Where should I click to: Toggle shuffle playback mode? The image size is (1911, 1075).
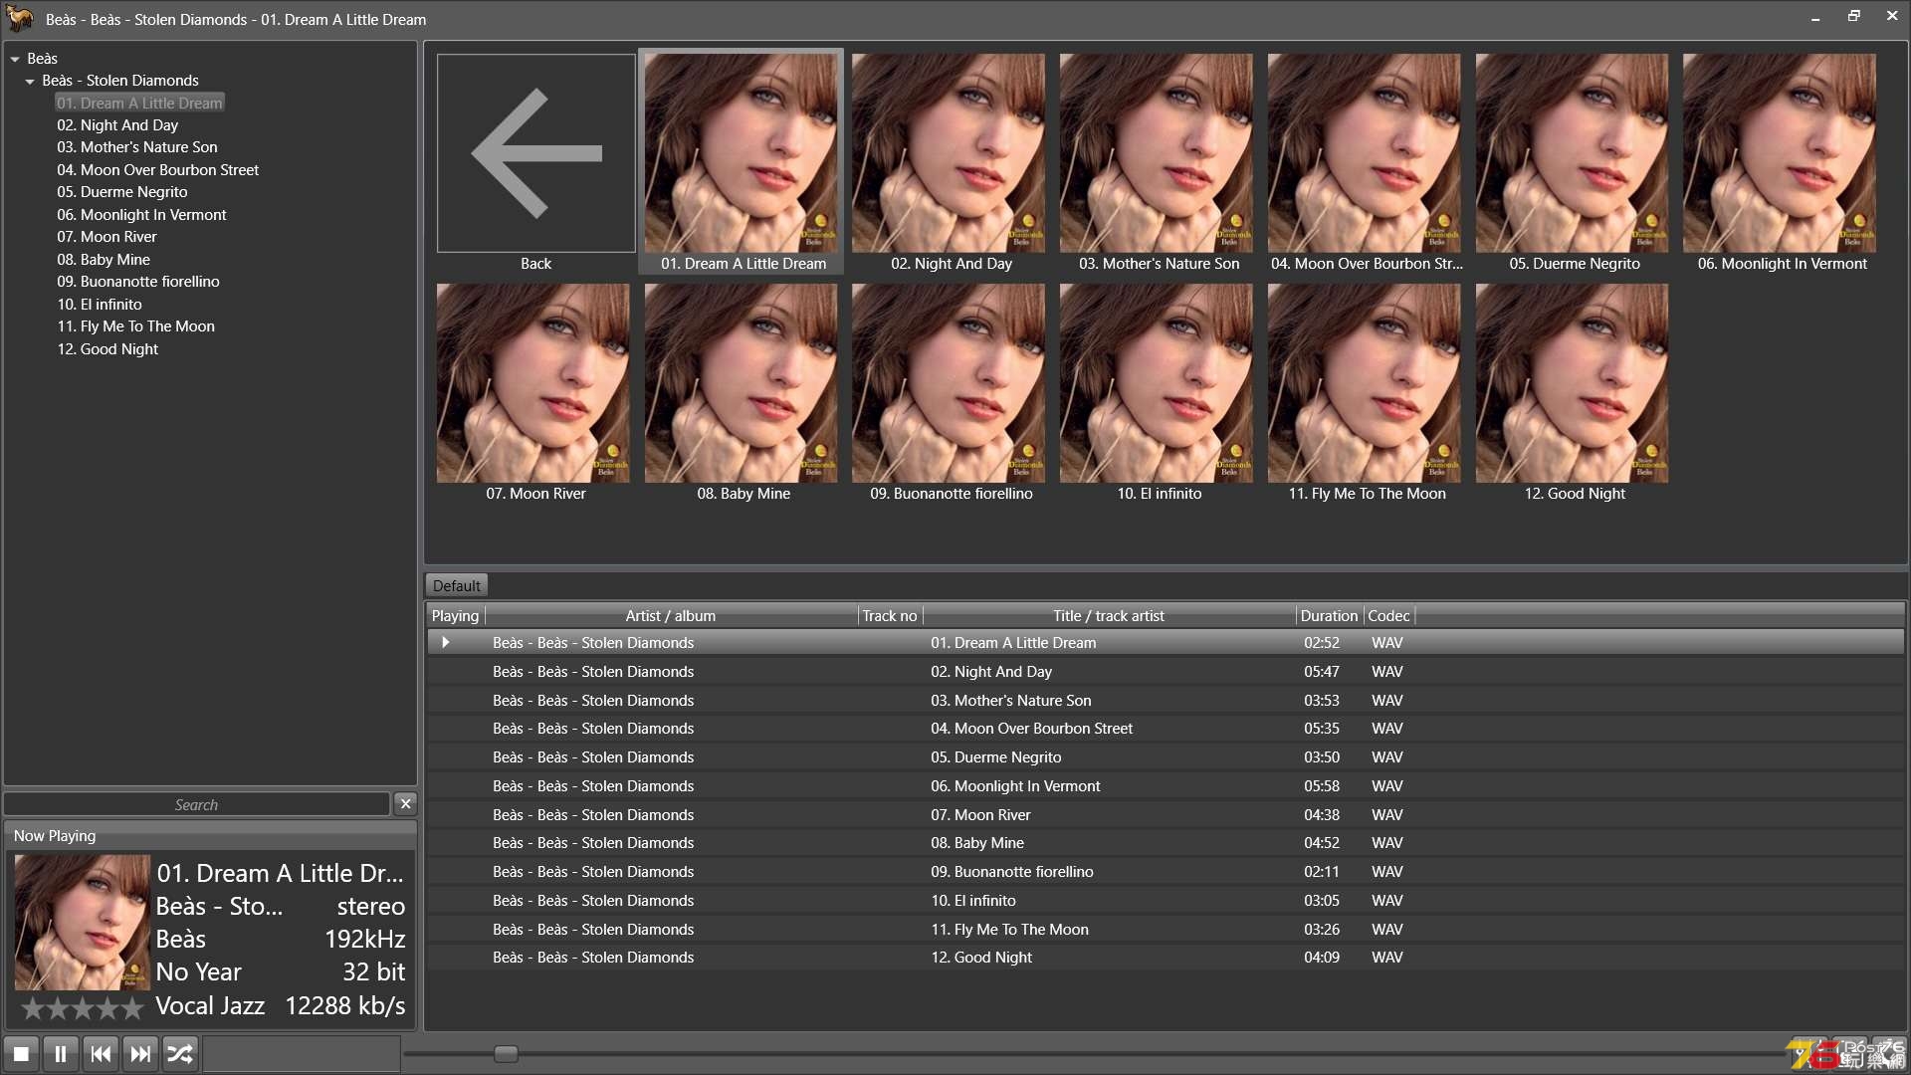[x=180, y=1053]
